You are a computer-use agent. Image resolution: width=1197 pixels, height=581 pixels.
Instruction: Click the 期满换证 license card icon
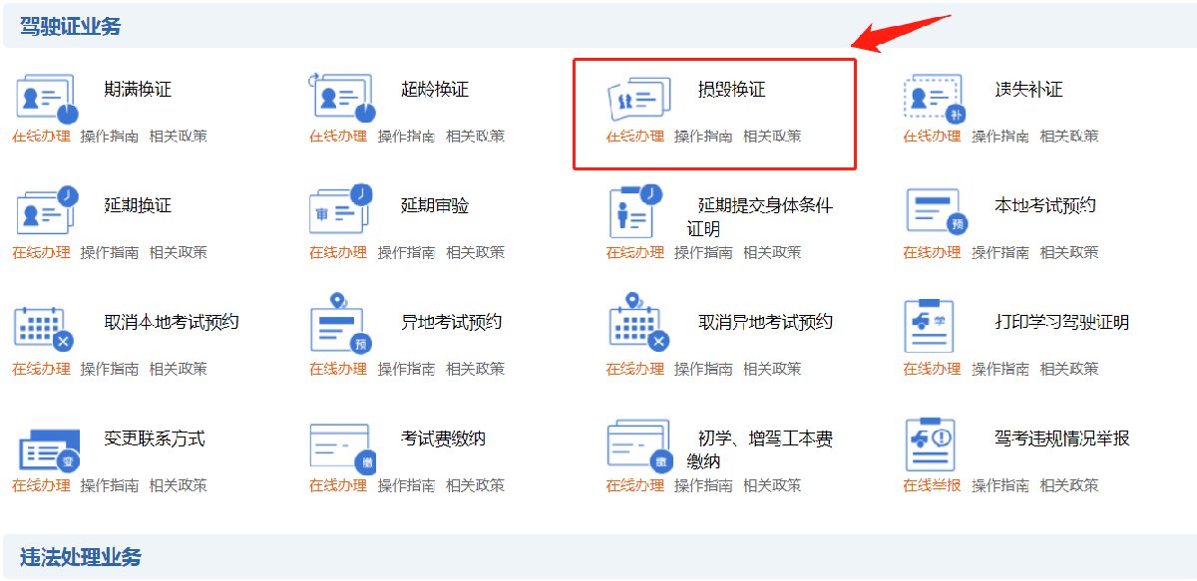pyautogui.click(x=46, y=97)
